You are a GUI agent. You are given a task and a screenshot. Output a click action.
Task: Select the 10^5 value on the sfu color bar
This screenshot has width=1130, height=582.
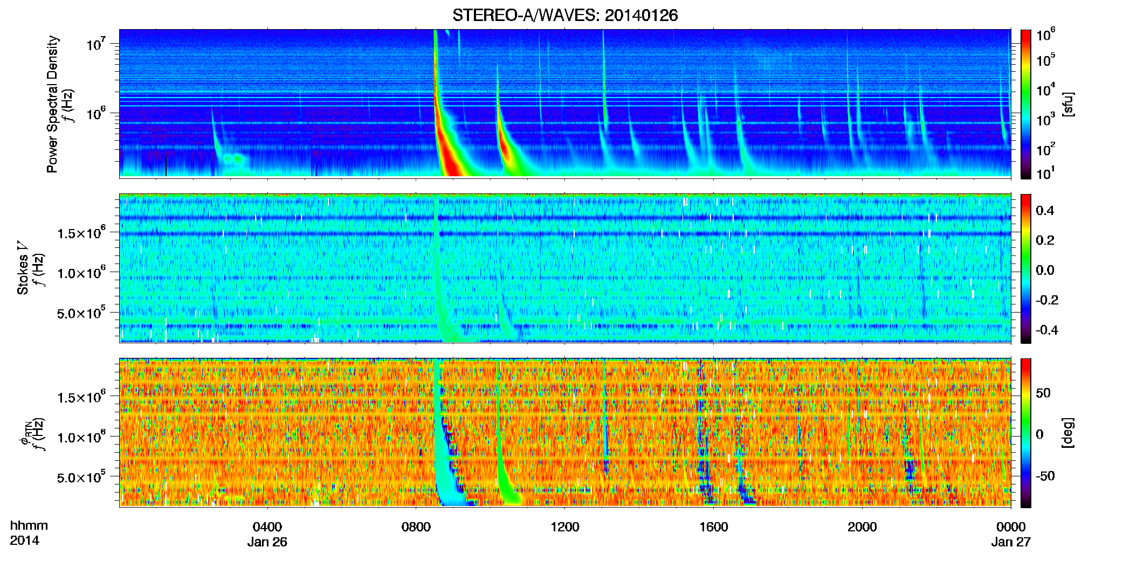(x=1046, y=60)
